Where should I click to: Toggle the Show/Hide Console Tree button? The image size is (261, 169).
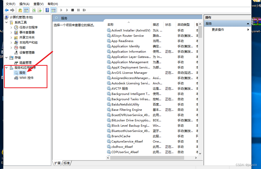click(x=26, y=10)
